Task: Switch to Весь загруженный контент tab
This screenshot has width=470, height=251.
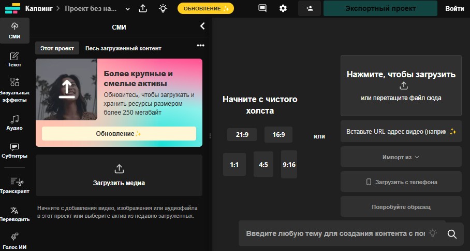Action: 123,48
